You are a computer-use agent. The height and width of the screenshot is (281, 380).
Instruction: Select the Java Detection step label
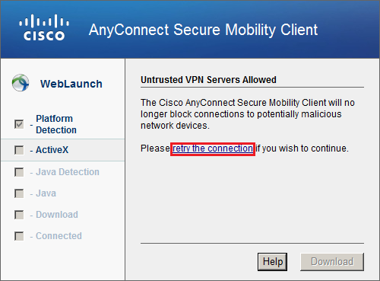pyautogui.click(x=68, y=172)
